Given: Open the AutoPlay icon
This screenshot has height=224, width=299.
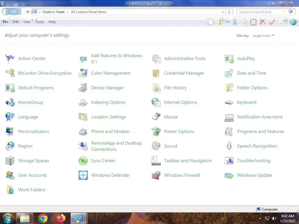Looking at the screenshot, I should click(229, 59).
